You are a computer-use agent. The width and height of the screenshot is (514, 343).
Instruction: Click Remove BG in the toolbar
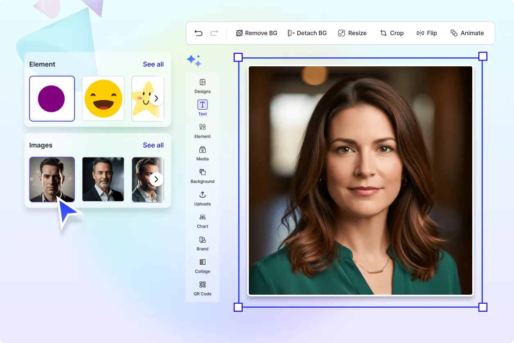tap(256, 33)
